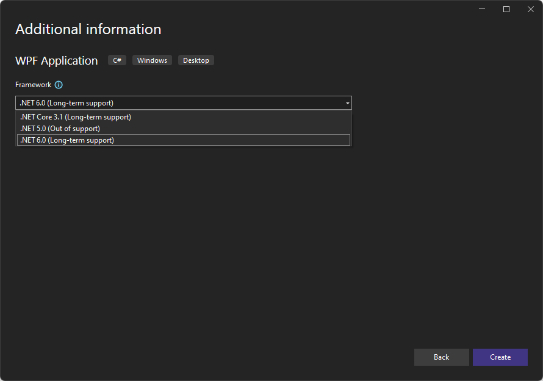Click the WPF Application heading
This screenshot has width=543, height=381.
coord(56,60)
